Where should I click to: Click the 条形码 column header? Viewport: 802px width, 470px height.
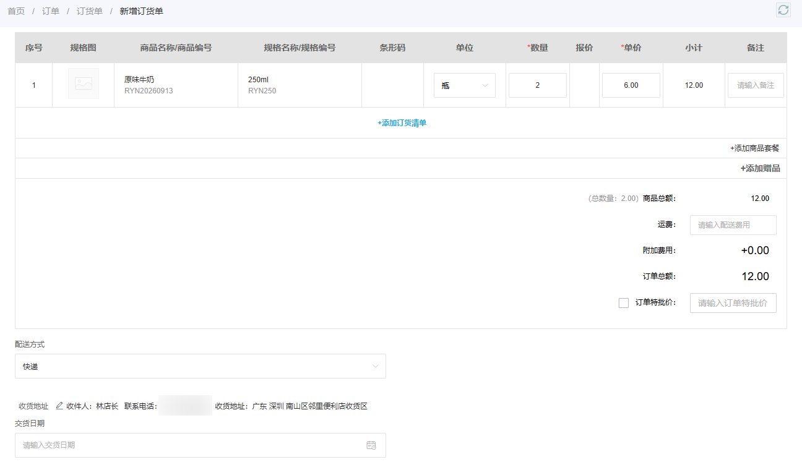point(392,48)
